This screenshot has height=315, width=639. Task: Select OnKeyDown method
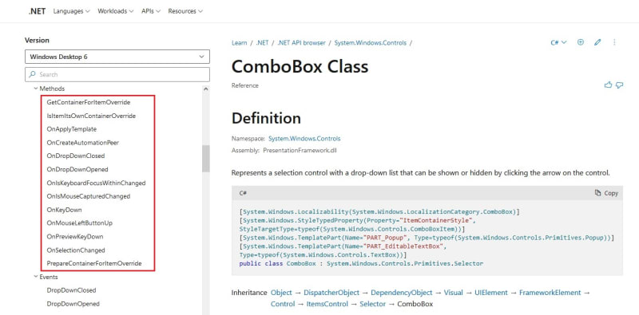point(65,210)
